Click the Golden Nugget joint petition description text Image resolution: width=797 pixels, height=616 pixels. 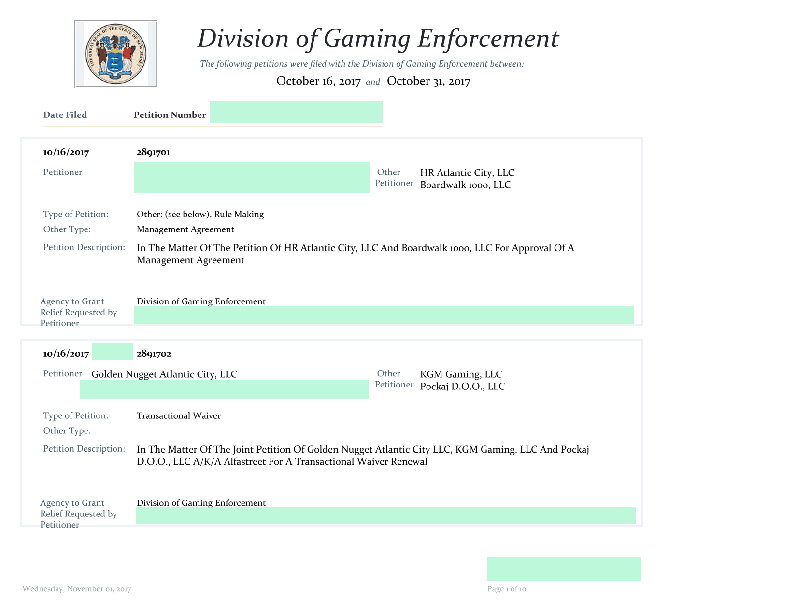363,456
